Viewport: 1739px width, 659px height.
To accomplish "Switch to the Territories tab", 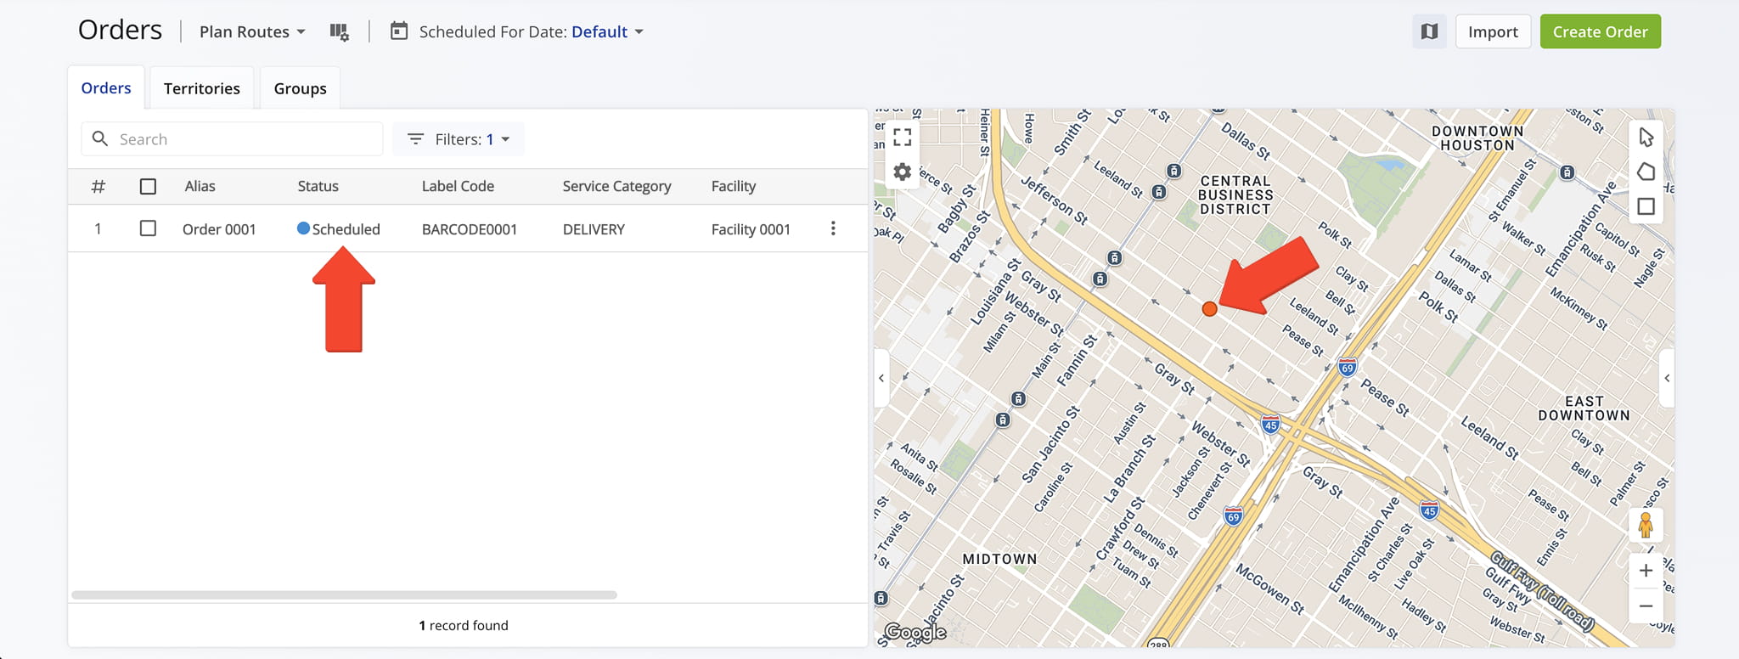I will (x=202, y=88).
